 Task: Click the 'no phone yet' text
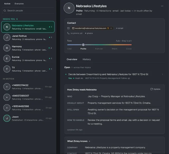[76, 33]
